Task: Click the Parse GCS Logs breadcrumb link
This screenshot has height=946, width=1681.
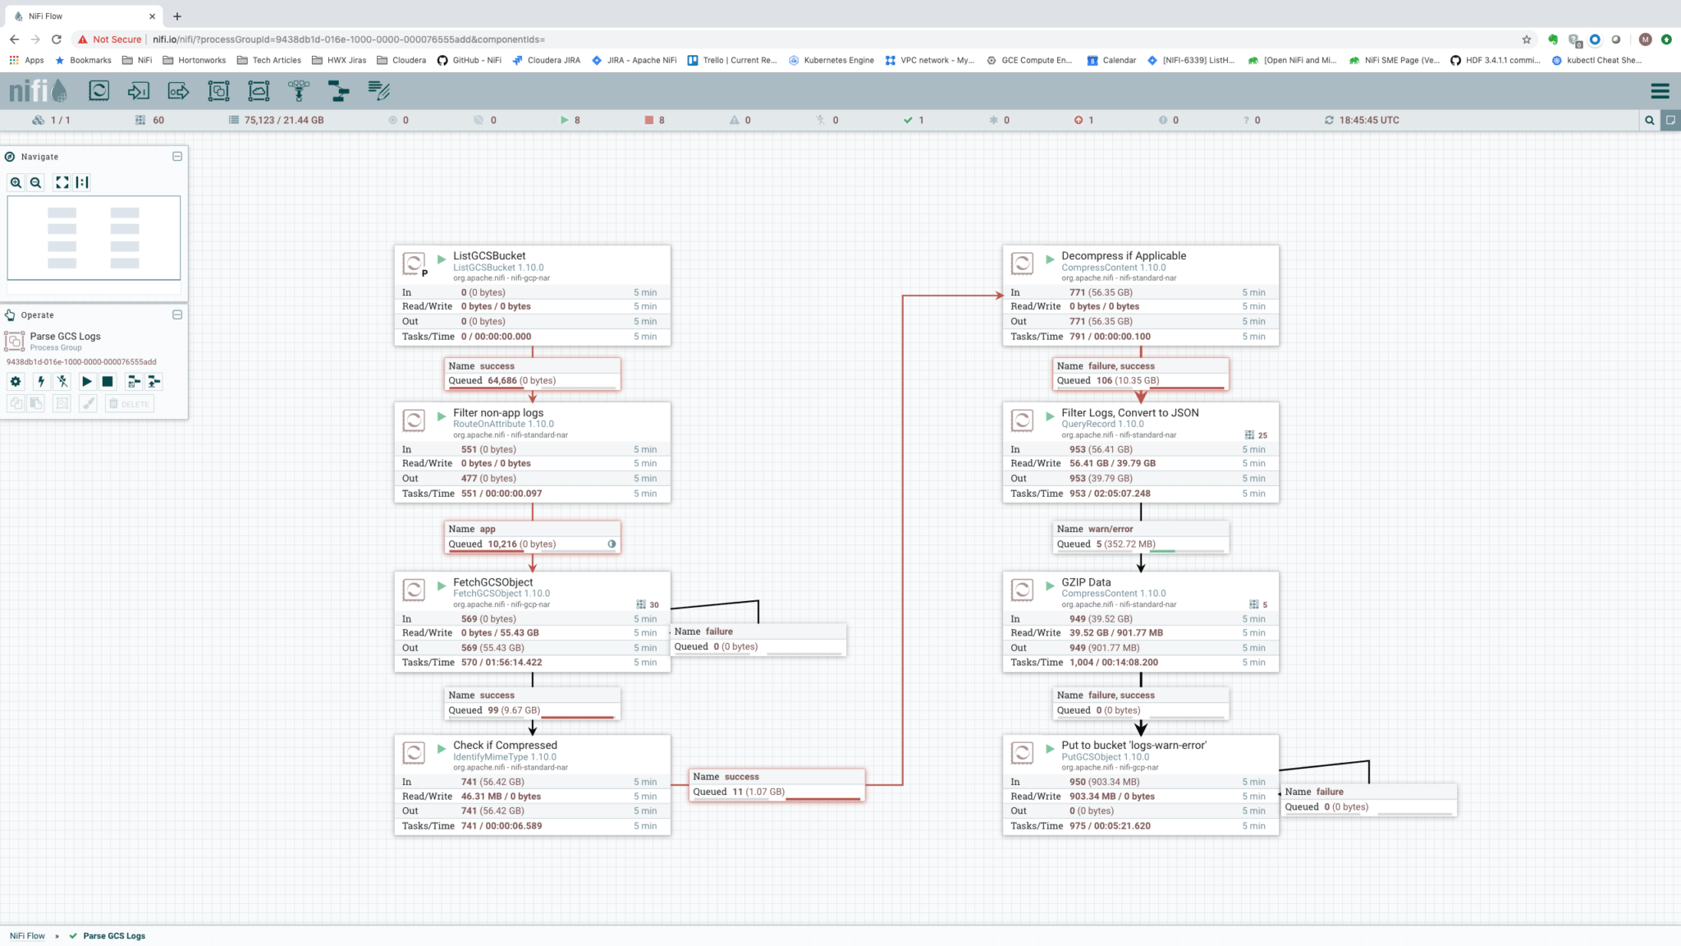Action: (x=113, y=935)
